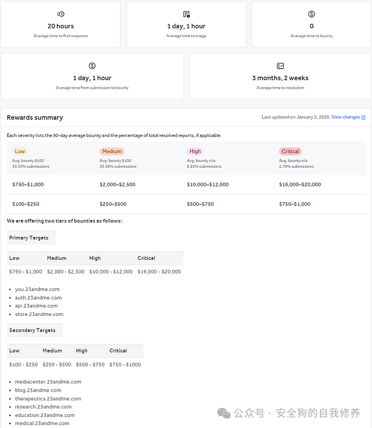The width and height of the screenshot is (372, 428).
Task: Select the Primary Targets label
Action: click(29, 238)
